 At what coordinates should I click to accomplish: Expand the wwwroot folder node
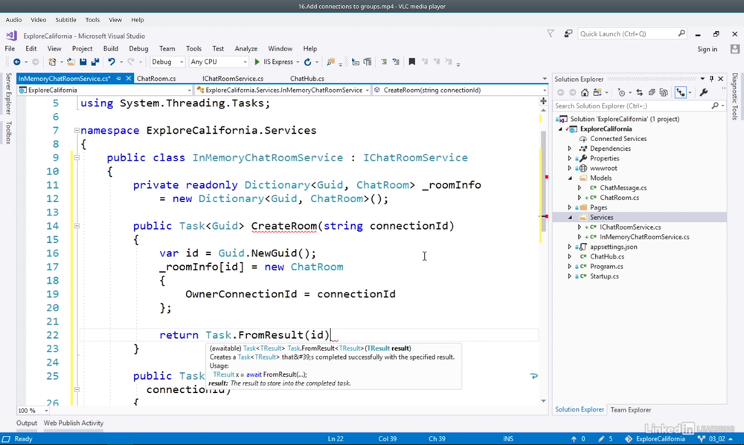[x=570, y=168]
